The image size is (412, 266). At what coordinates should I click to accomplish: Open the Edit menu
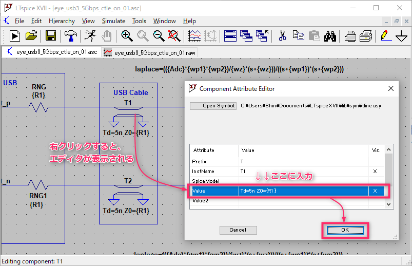[x=36, y=21]
